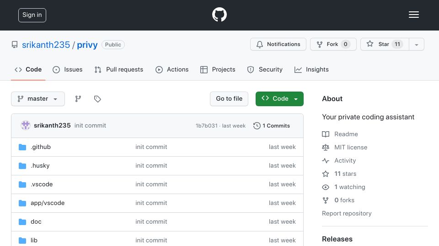
Task: Open commit hash 1b7b031
Action: tap(206, 126)
